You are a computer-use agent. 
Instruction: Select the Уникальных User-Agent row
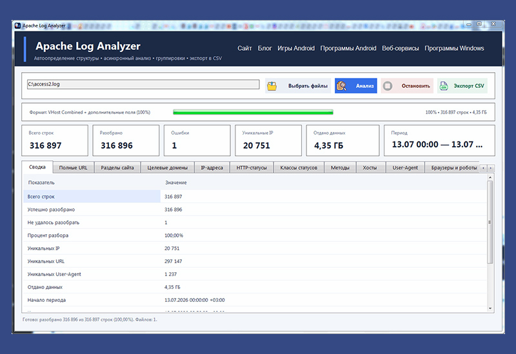255,274
